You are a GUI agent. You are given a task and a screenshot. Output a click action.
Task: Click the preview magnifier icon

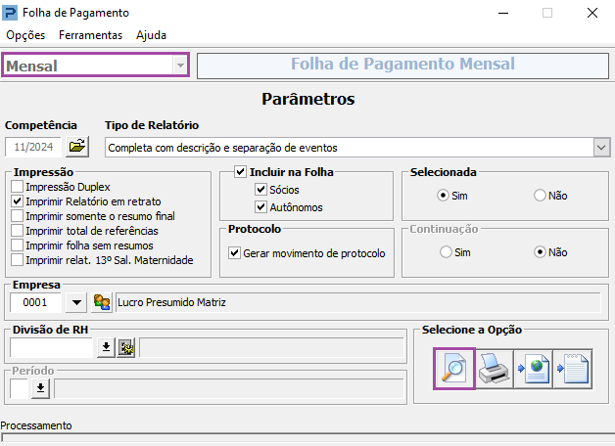tap(454, 369)
